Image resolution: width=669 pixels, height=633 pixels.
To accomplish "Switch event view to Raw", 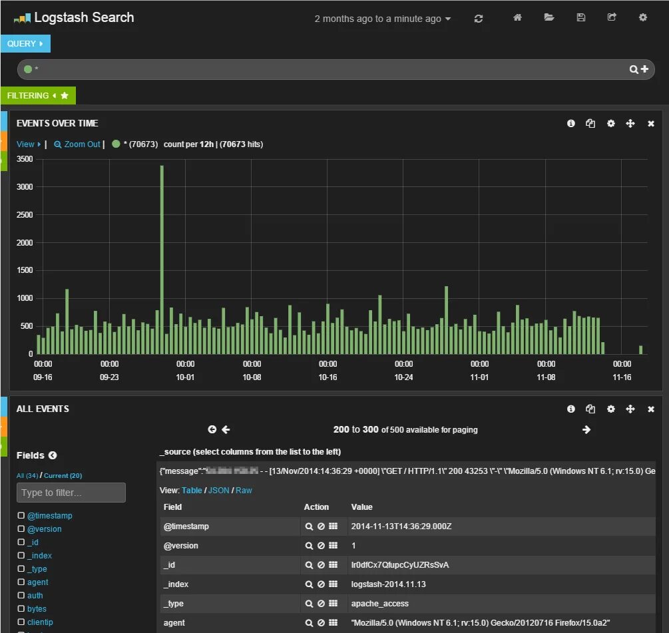I will (x=244, y=490).
